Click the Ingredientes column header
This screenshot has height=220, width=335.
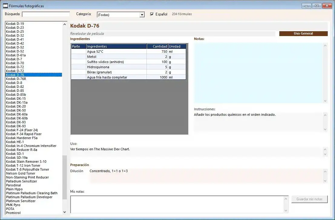(x=117, y=46)
